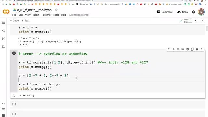This screenshot has width=208, height=117.
Task: Open the Command palette icon
Action: [x=4, y=110]
